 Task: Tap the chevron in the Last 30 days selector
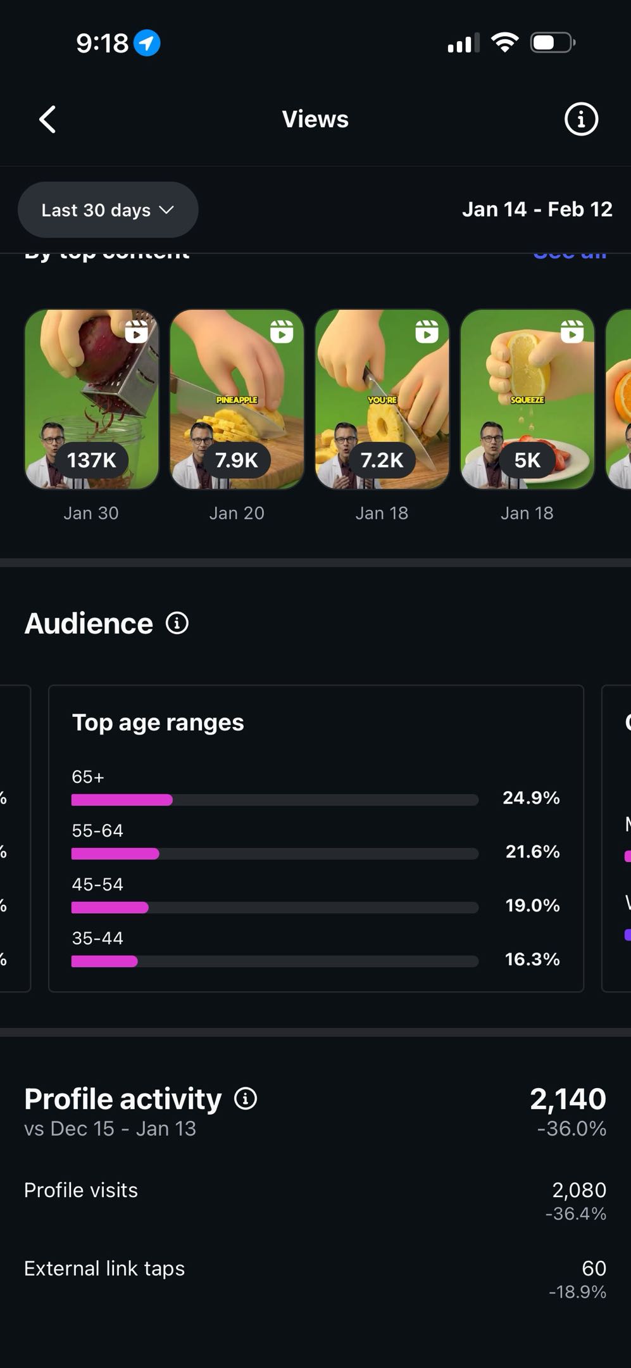click(x=166, y=210)
